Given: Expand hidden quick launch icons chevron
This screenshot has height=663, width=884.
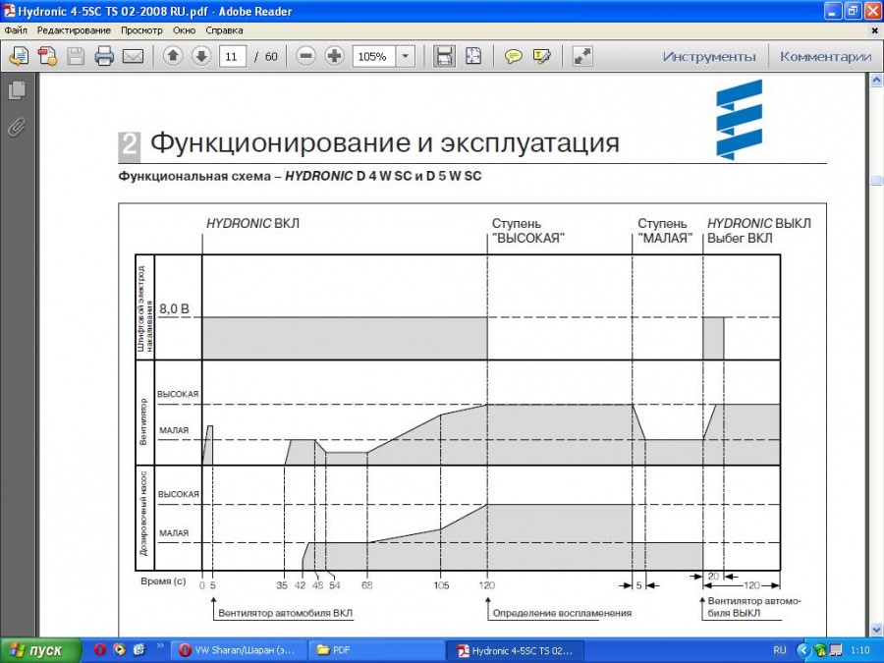Looking at the screenshot, I should coord(160,649).
